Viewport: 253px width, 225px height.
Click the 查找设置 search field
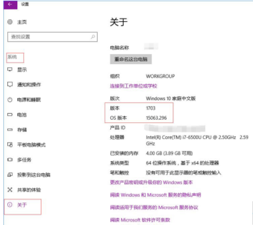[52, 37]
